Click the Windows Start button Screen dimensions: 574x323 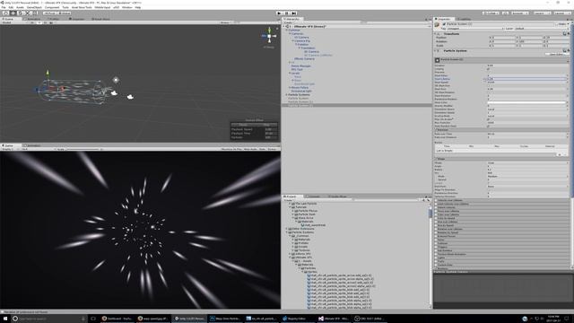[x=5, y=319]
